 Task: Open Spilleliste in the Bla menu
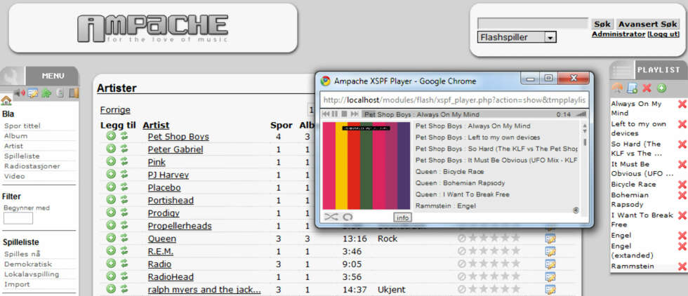click(x=22, y=156)
